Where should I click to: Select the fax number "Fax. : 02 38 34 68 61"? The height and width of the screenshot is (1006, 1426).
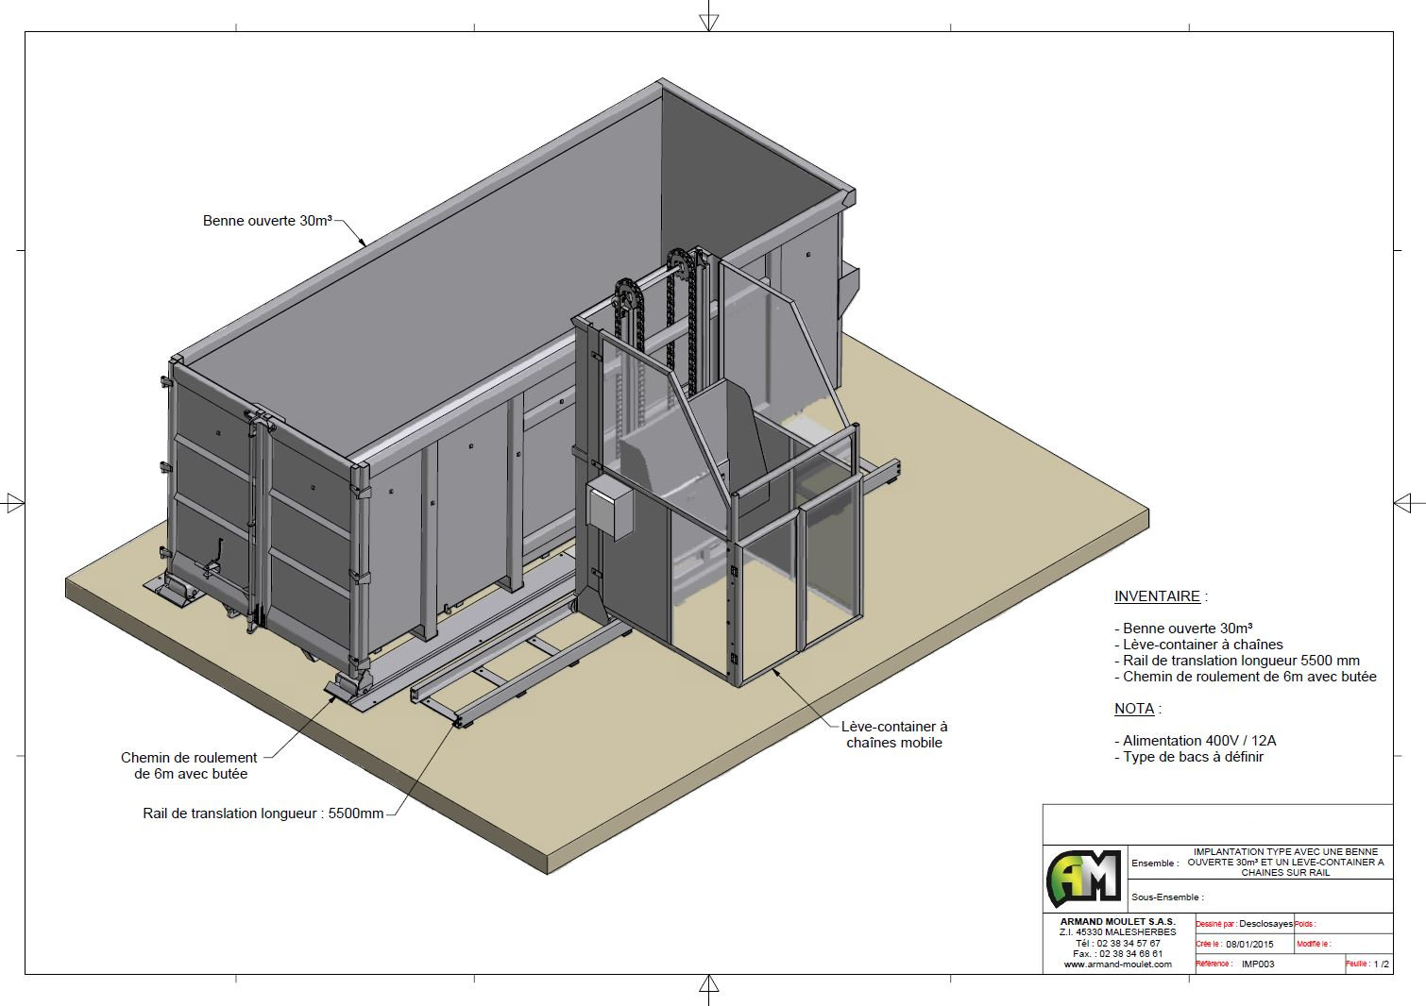[x=1117, y=954]
